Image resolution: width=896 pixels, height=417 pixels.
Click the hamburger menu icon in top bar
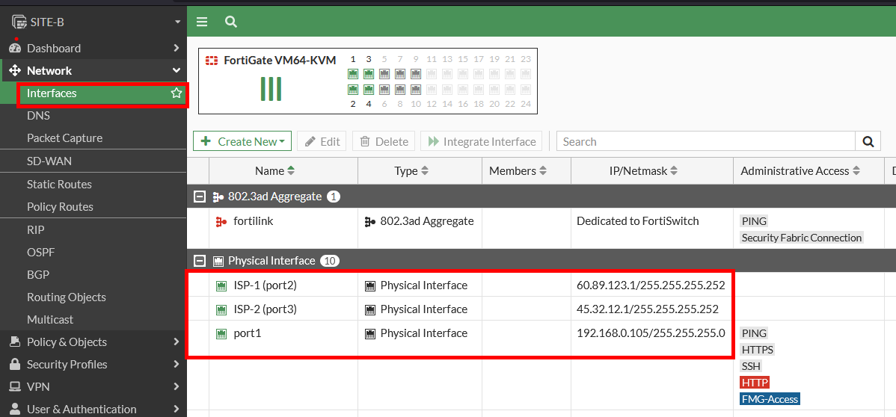tap(202, 22)
